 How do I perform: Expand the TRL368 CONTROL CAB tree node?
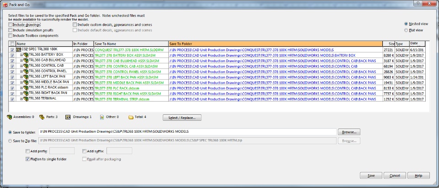(21, 66)
